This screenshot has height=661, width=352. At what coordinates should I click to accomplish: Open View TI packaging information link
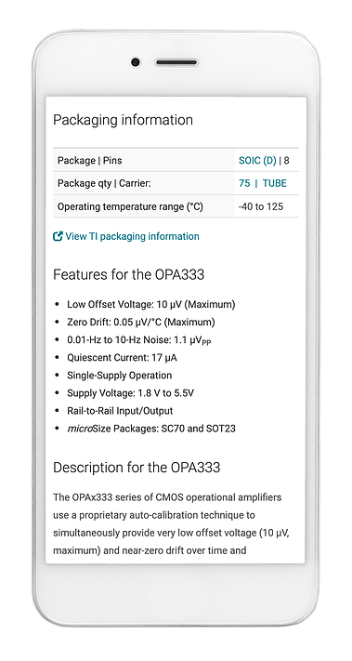click(x=132, y=236)
